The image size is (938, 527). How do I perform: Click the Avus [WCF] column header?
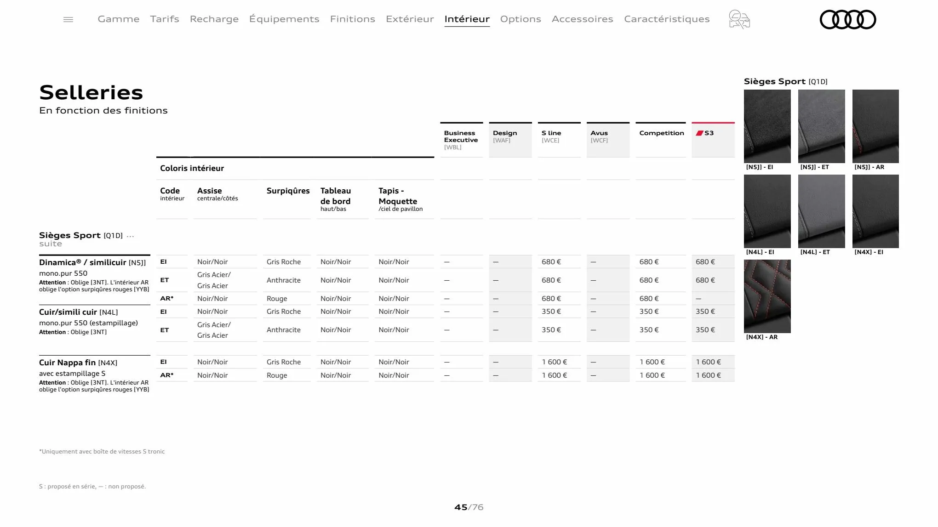pyautogui.click(x=608, y=140)
